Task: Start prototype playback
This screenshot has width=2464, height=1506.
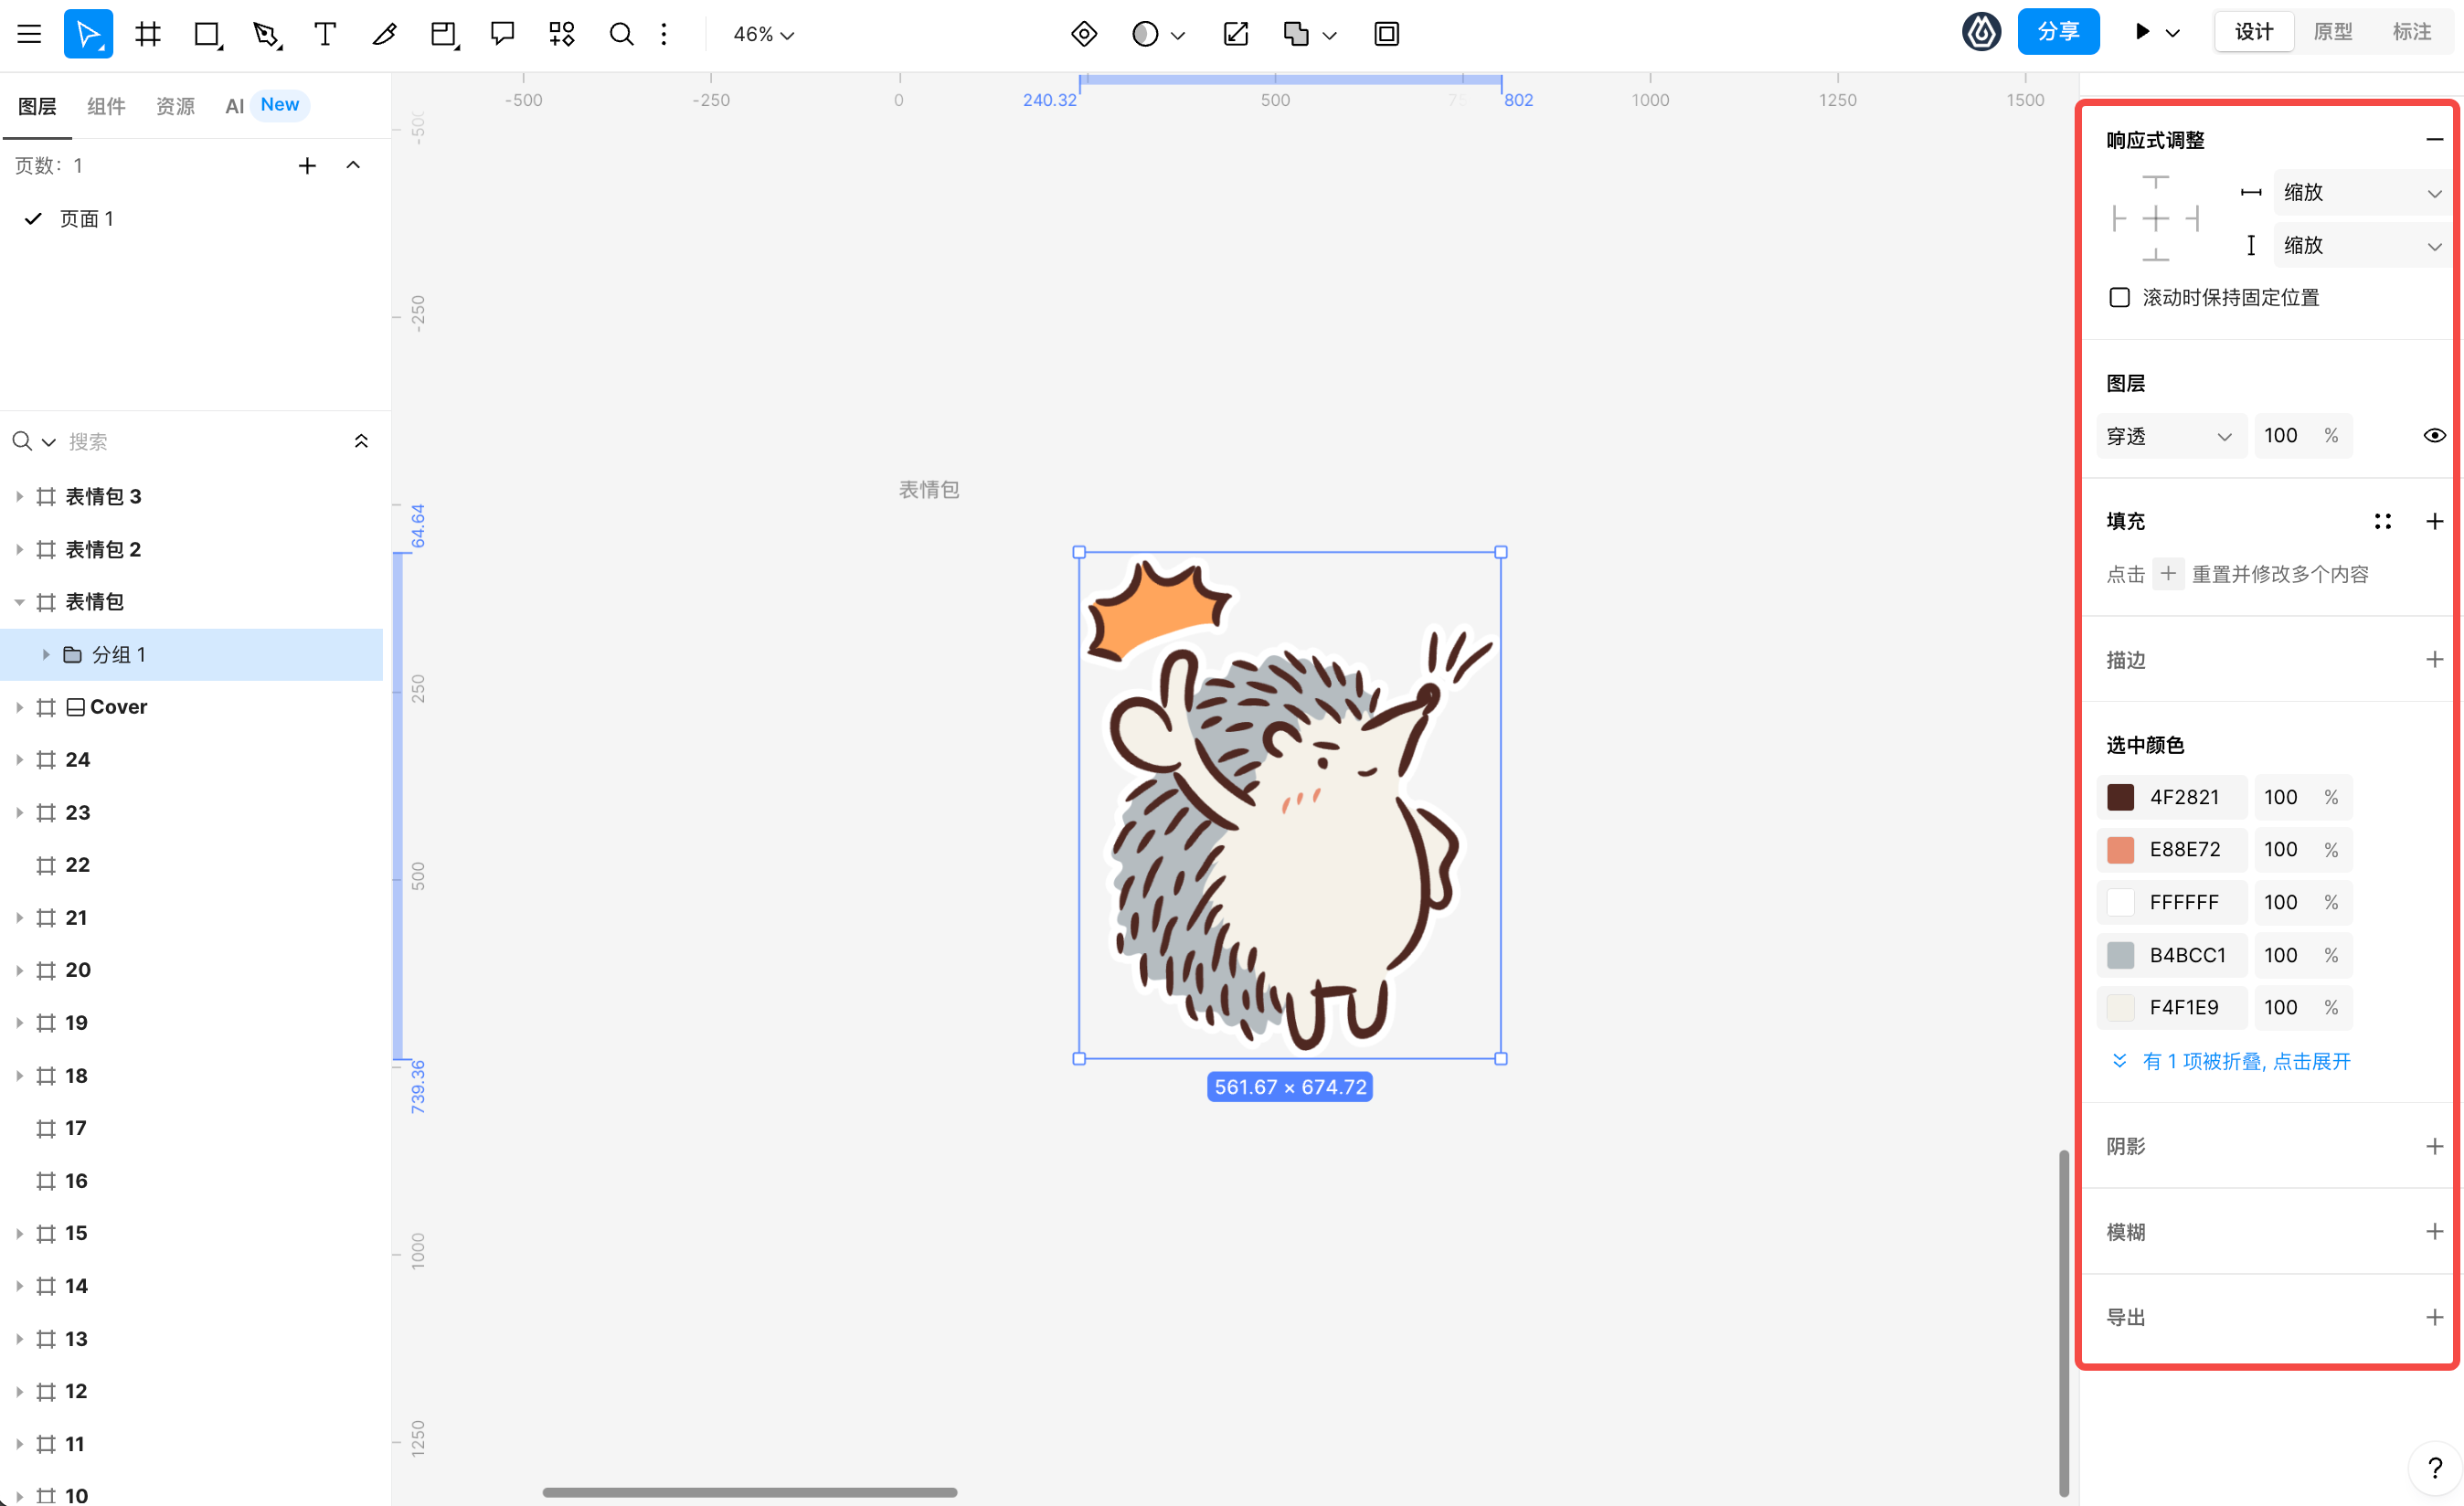Action: click(2142, 32)
